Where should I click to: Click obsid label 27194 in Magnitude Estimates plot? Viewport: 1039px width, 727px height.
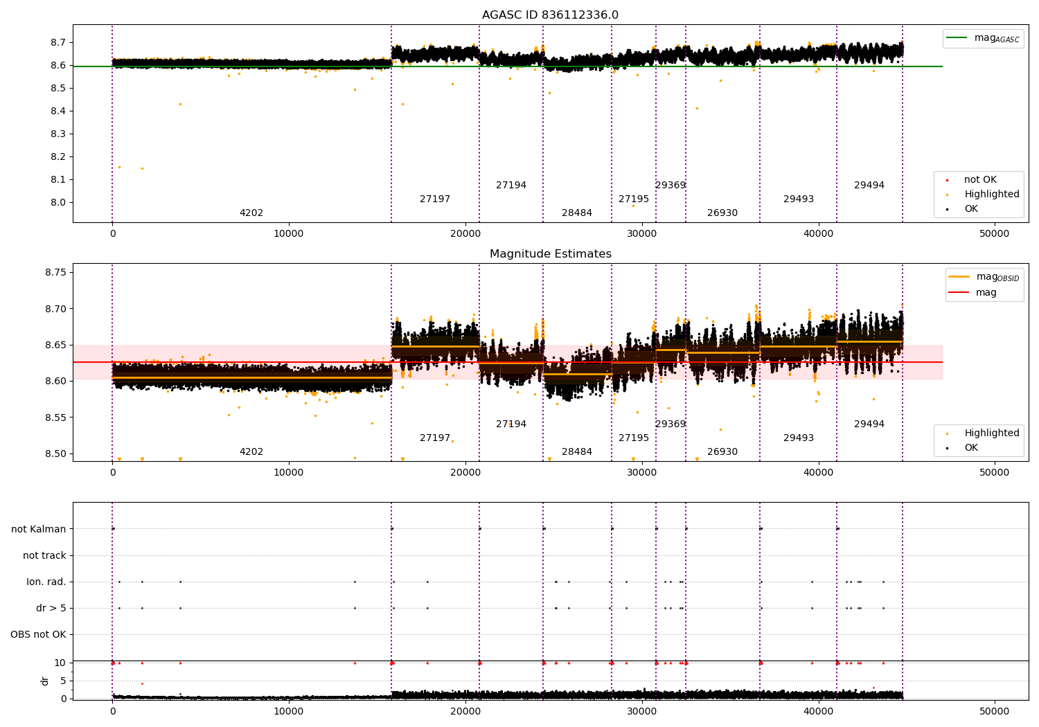[511, 424]
